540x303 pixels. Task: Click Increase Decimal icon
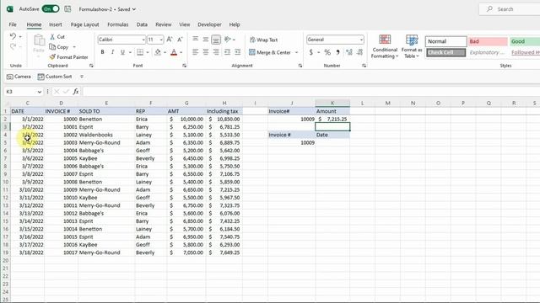point(349,52)
